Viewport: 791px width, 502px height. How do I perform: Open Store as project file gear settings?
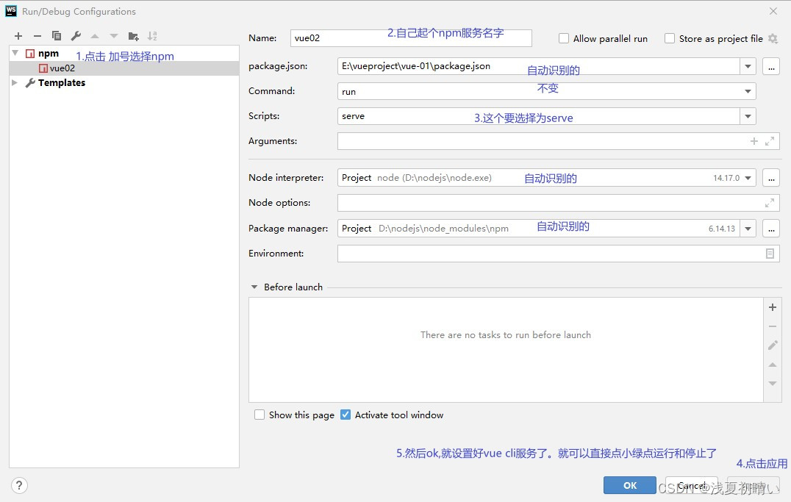[x=773, y=38]
